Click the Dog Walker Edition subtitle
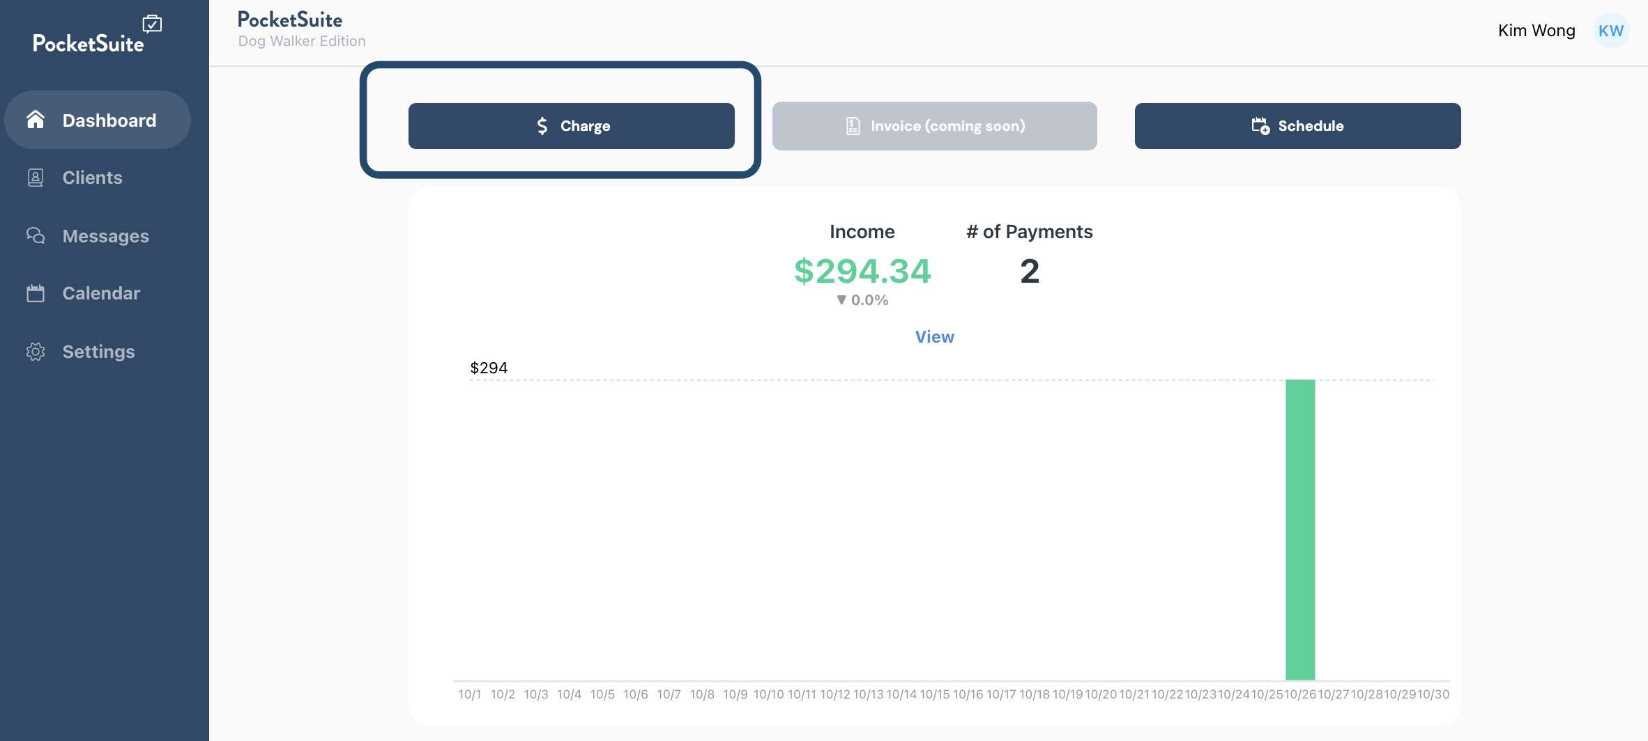This screenshot has width=1648, height=741. tap(302, 41)
